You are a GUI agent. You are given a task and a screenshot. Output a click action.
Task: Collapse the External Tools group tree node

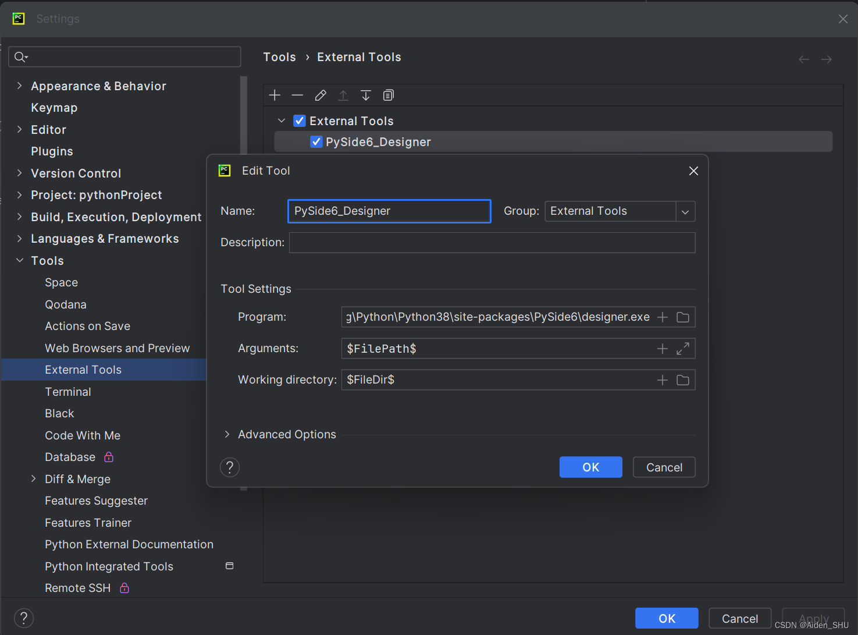[x=282, y=120]
